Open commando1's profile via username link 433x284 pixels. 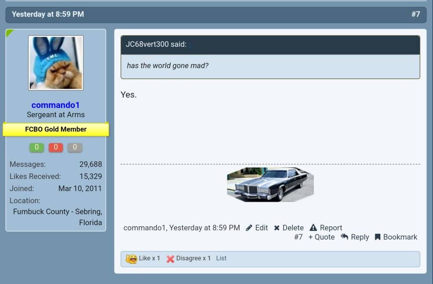(55, 105)
